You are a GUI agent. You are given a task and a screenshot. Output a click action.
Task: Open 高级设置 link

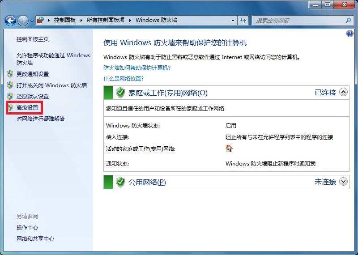pyautogui.click(x=27, y=107)
